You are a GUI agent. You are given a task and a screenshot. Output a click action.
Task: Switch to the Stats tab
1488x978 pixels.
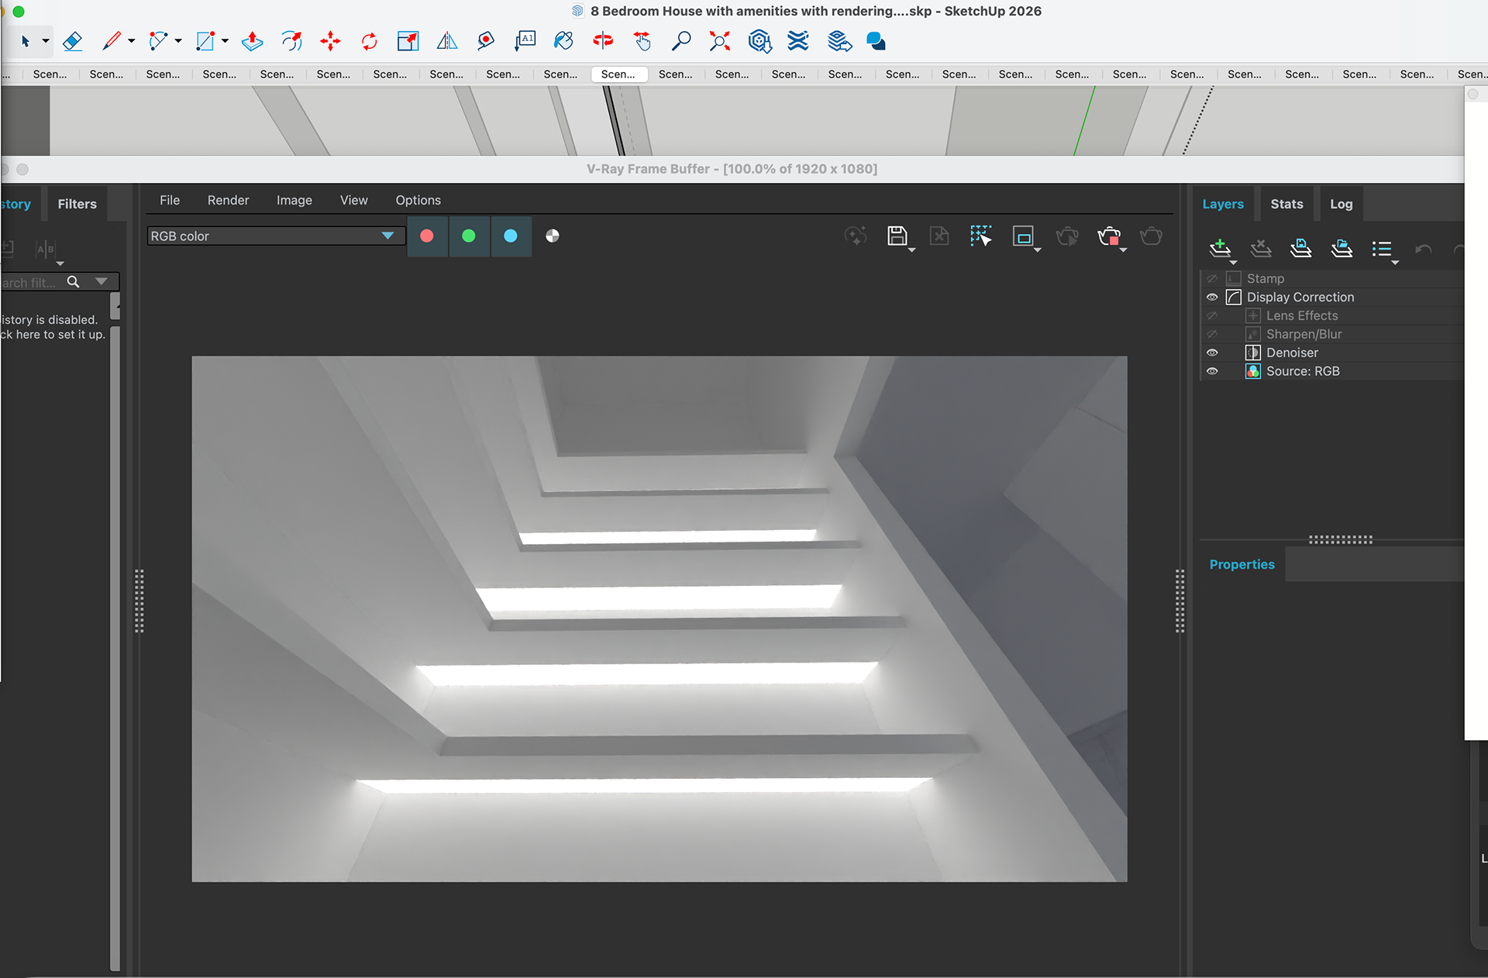1286,204
